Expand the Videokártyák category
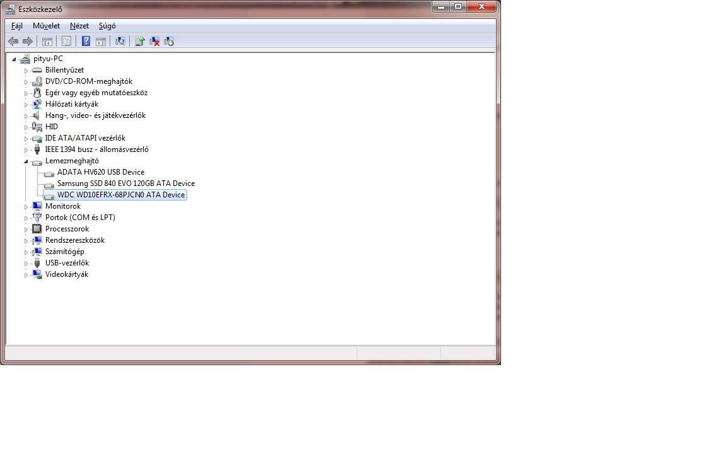Viewport: 726px width, 454px height. pos(26,275)
